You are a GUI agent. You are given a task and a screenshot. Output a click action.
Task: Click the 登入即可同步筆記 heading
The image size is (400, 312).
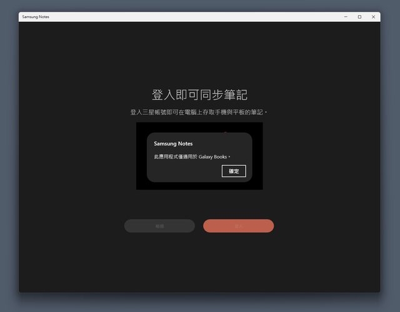[x=199, y=95]
